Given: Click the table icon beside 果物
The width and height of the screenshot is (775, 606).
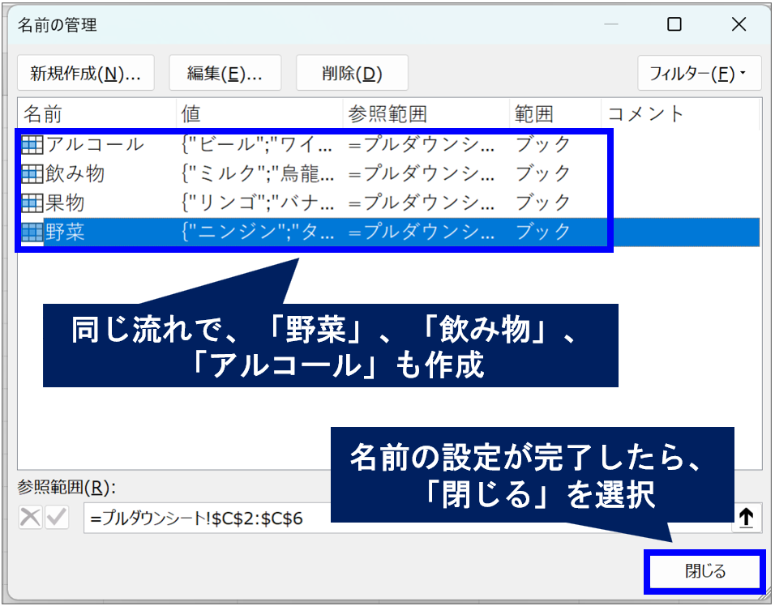Looking at the screenshot, I should coord(32,203).
